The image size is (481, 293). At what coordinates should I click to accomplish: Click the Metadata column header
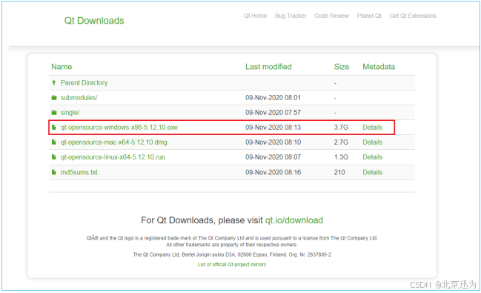coord(379,67)
